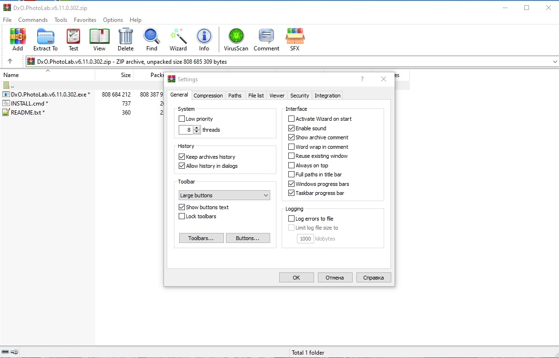Uncheck Keep archives history
The height and width of the screenshot is (358, 559).
click(182, 157)
